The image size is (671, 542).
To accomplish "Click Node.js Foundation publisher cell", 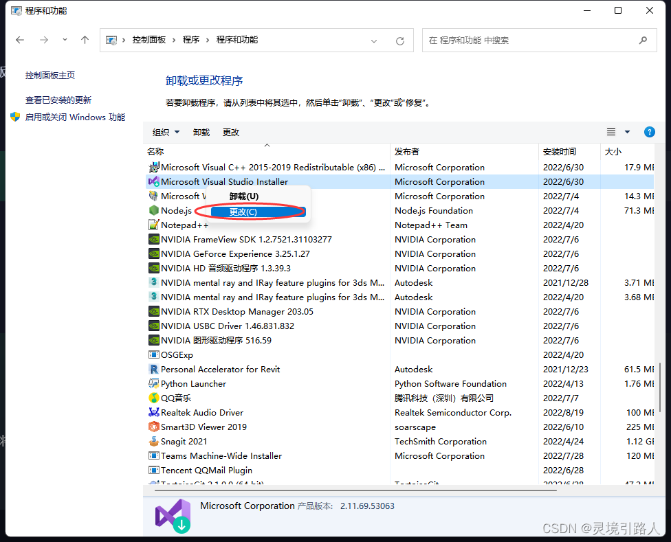I will coord(434,211).
